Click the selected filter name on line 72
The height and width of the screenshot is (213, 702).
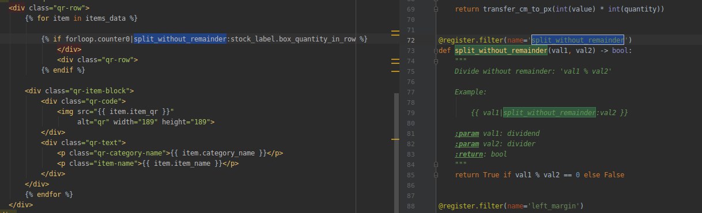(578, 40)
